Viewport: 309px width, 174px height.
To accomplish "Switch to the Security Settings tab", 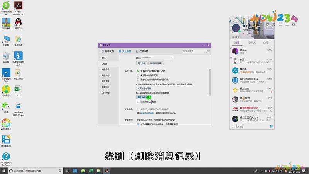I will coord(125,51).
